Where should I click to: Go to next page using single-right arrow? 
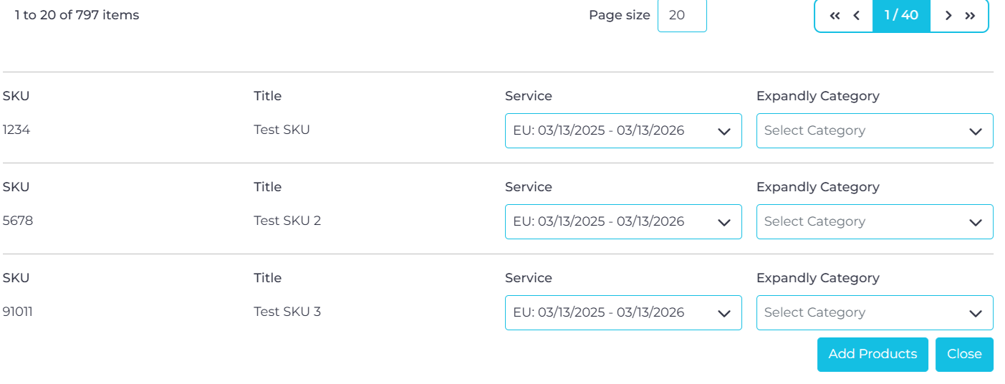[948, 16]
